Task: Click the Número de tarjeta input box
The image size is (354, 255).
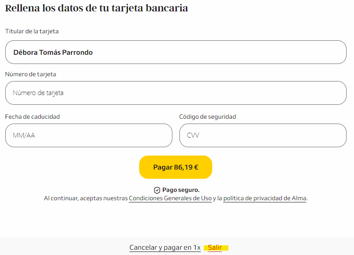Action: coord(175,93)
